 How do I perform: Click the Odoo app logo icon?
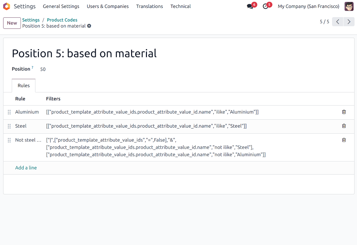(7, 6)
